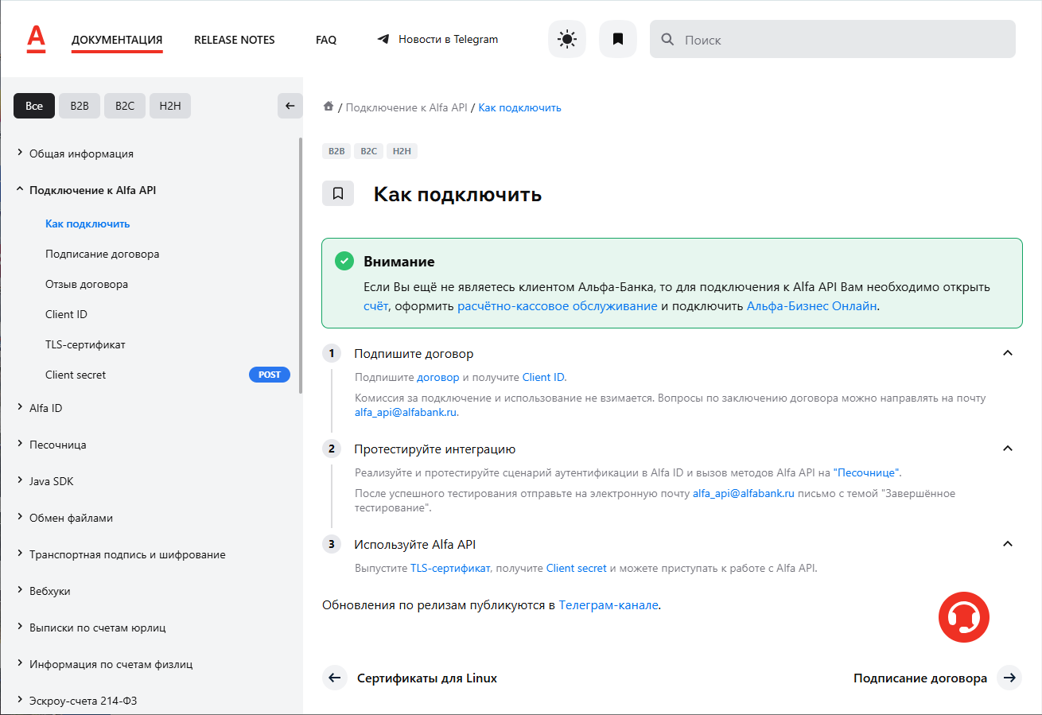Open the "TLS-сертификат" link in step 3
The width and height of the screenshot is (1042, 715).
click(x=450, y=569)
